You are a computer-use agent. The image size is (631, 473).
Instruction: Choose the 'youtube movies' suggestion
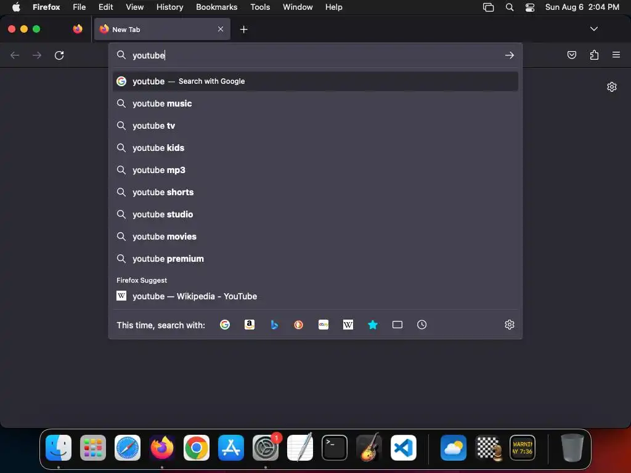click(x=315, y=236)
